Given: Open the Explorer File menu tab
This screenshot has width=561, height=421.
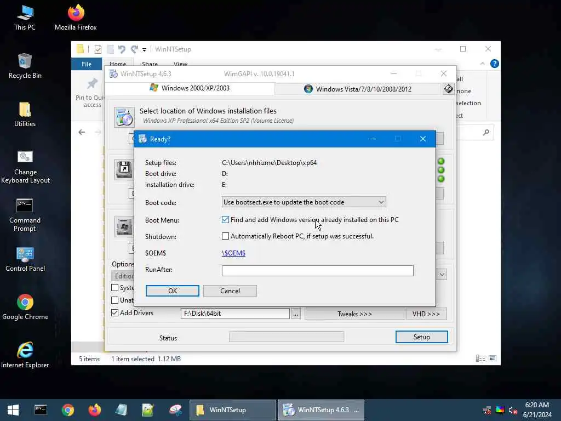Looking at the screenshot, I should 86,64.
